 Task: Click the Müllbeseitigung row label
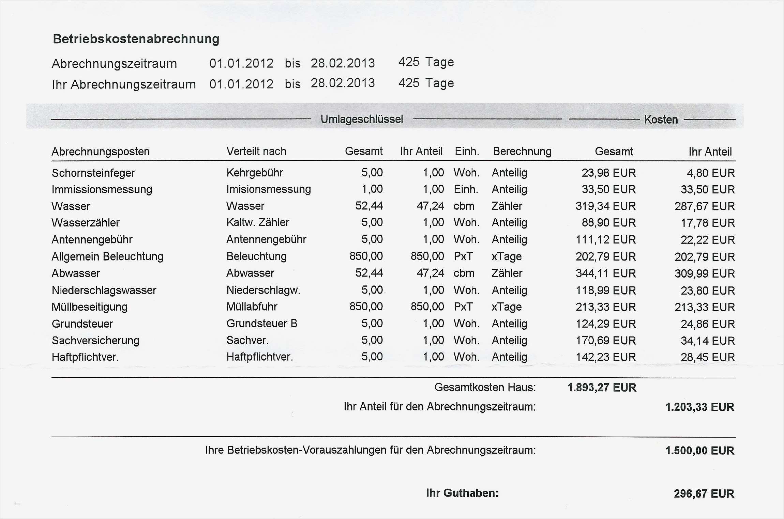(x=89, y=307)
